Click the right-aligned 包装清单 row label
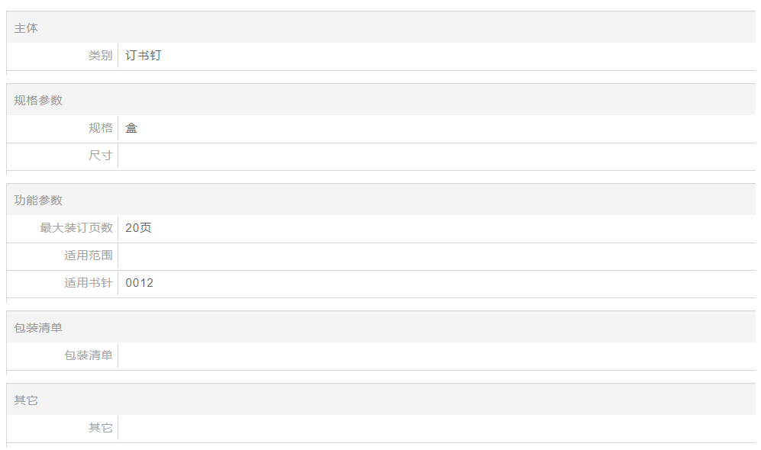761x450 pixels. 88,355
